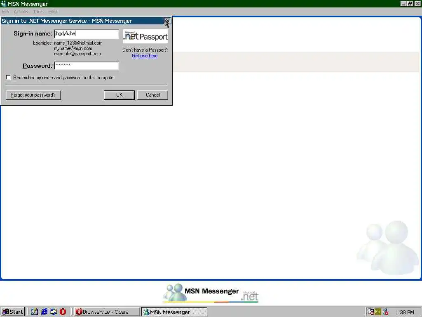
Task: Open the Help menu
Action: point(52,12)
